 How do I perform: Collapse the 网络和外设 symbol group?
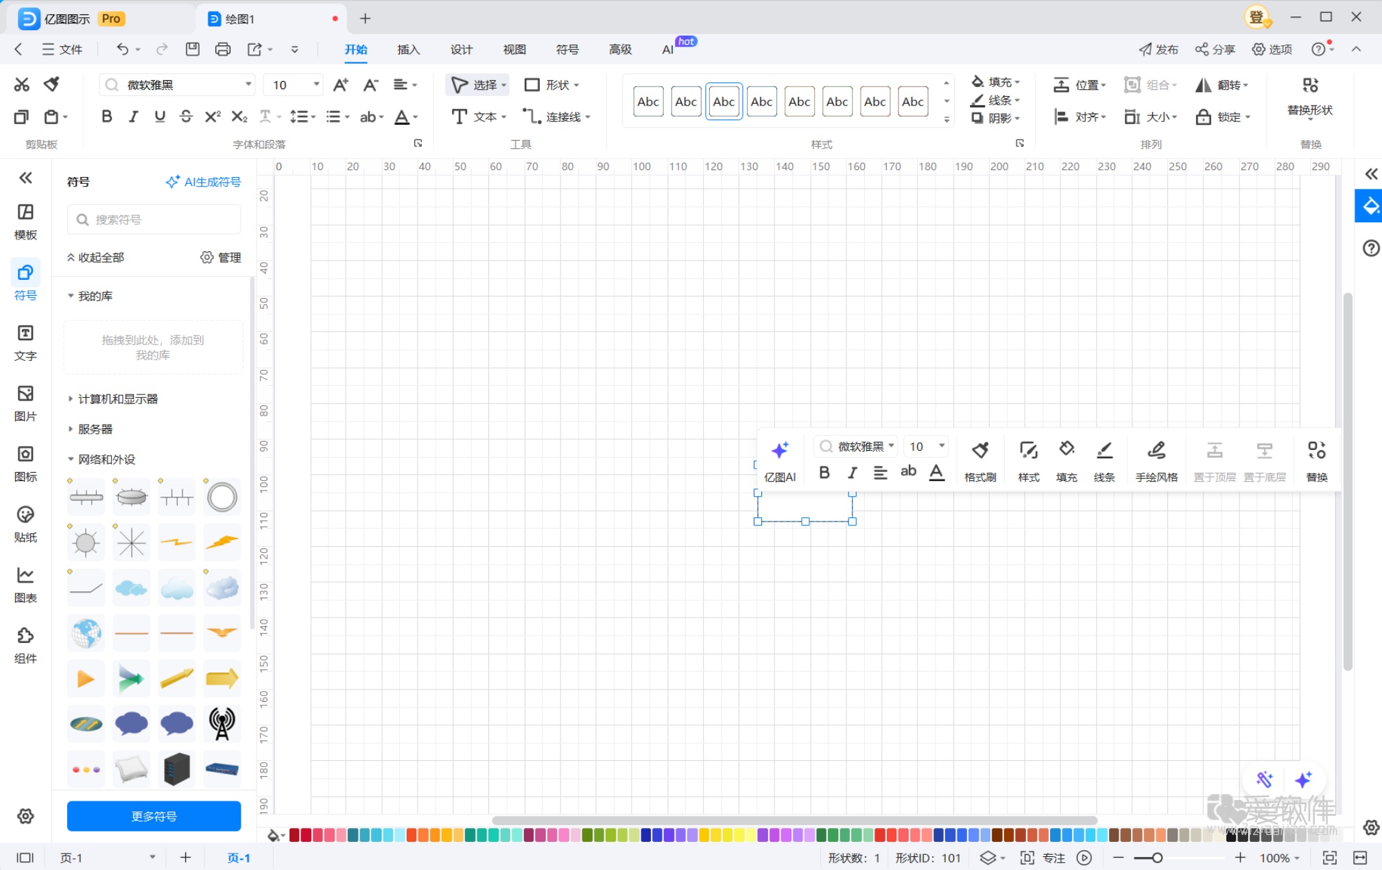tap(71, 459)
